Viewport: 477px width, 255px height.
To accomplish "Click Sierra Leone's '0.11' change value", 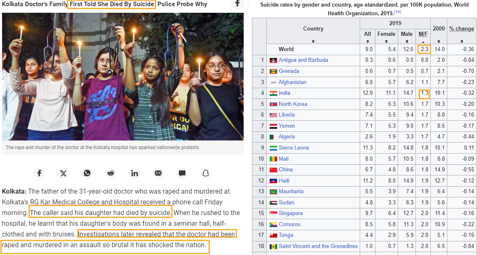I will pyautogui.click(x=469, y=148).
